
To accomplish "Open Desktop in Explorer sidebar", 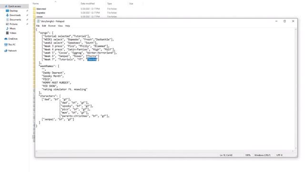I will point(14,11).
